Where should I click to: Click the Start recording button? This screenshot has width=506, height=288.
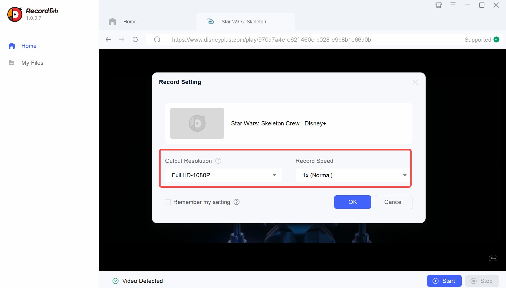pyautogui.click(x=444, y=281)
